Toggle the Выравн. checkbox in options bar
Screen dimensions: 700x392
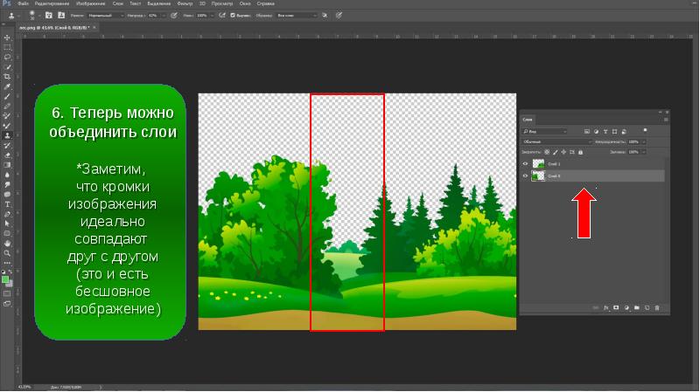coord(232,16)
